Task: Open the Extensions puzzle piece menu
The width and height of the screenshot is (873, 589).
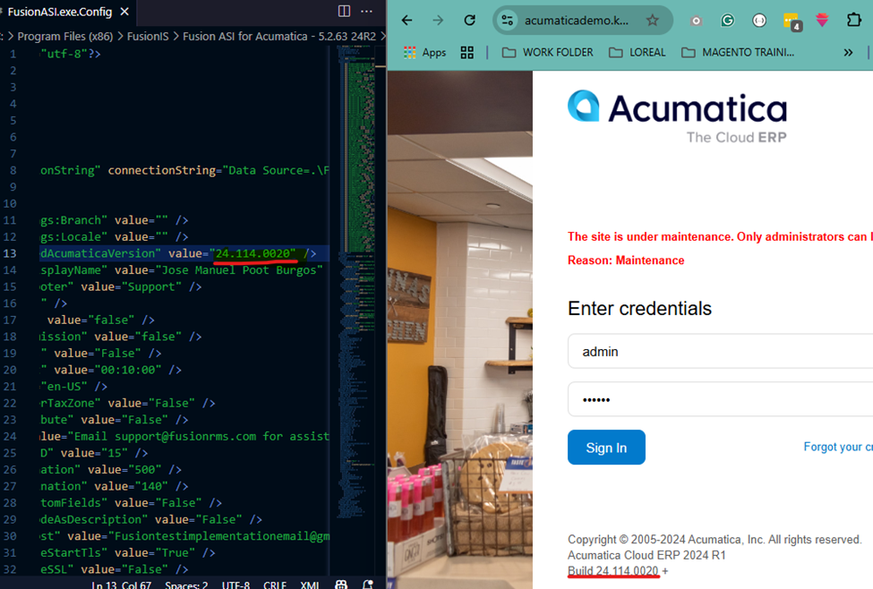Action: [854, 21]
